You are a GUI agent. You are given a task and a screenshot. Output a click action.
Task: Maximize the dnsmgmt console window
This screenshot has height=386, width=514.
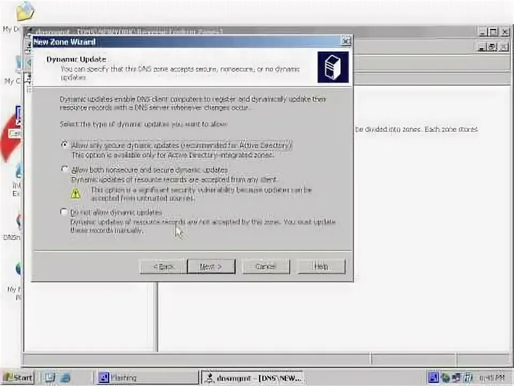493,32
